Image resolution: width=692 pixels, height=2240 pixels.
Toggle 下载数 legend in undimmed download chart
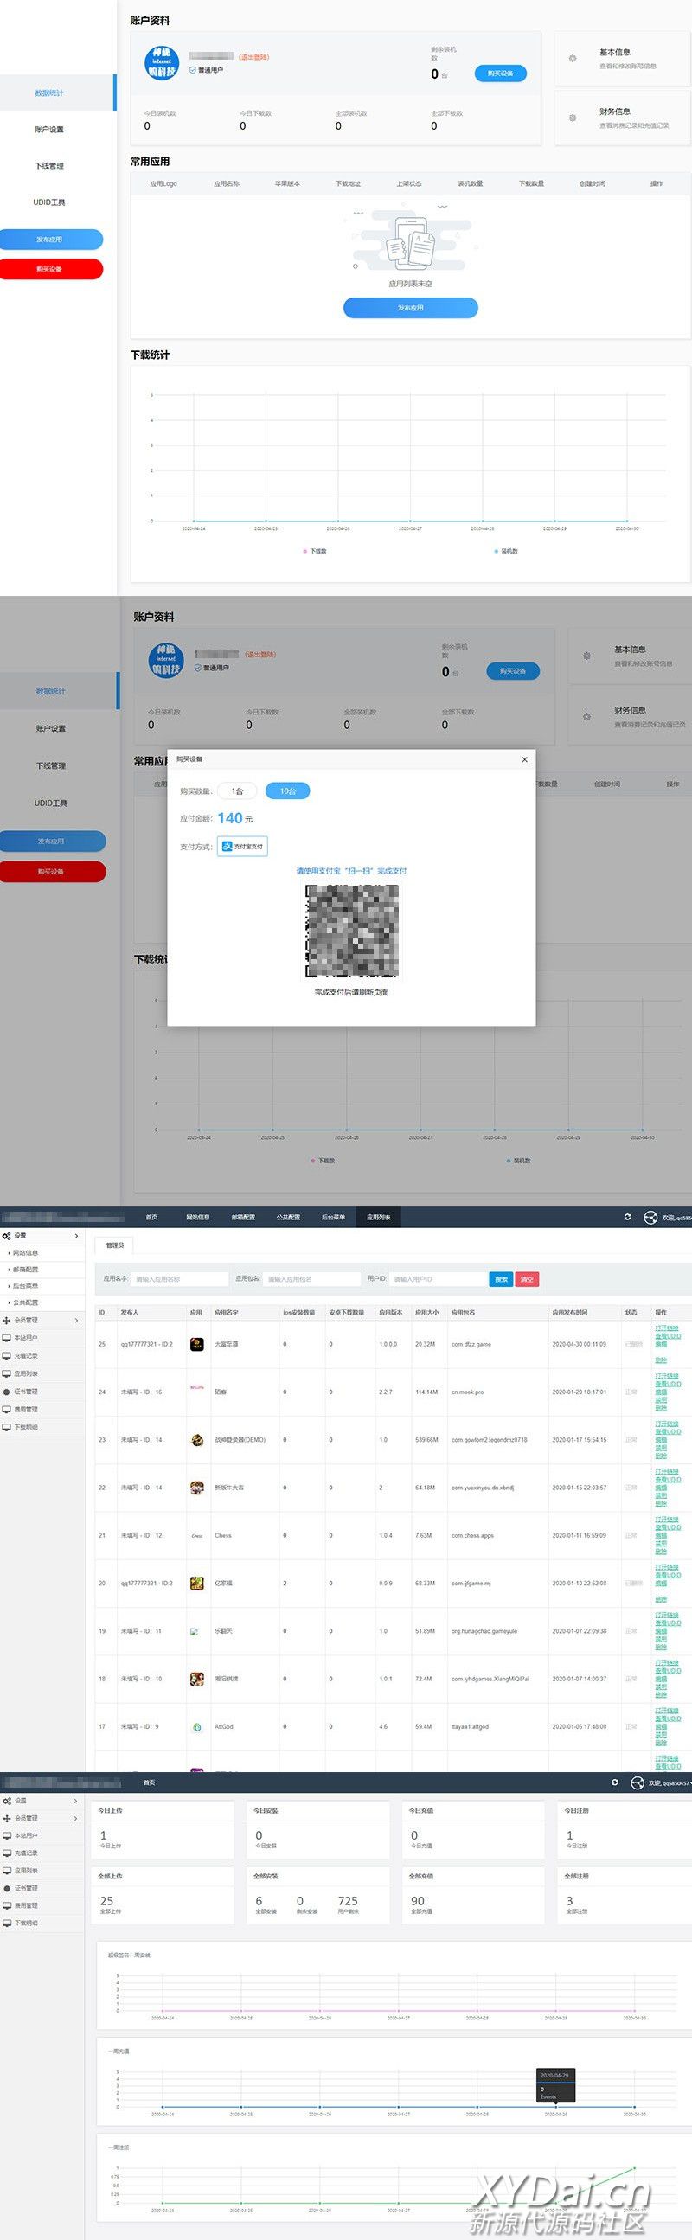tap(316, 551)
